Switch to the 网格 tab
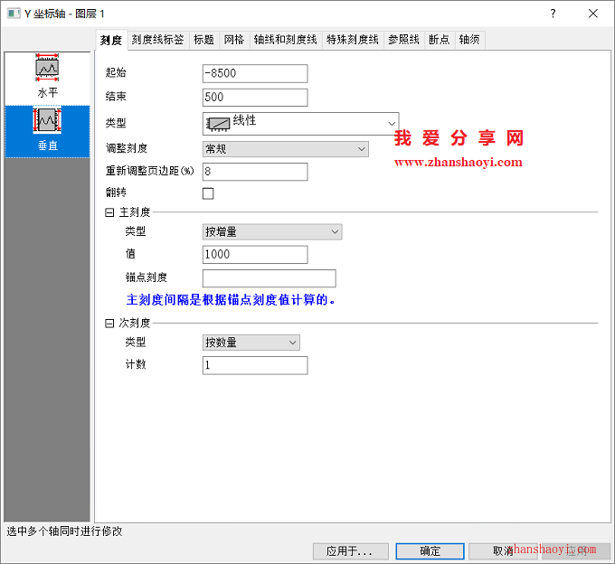This screenshot has height=564, width=615. click(234, 40)
